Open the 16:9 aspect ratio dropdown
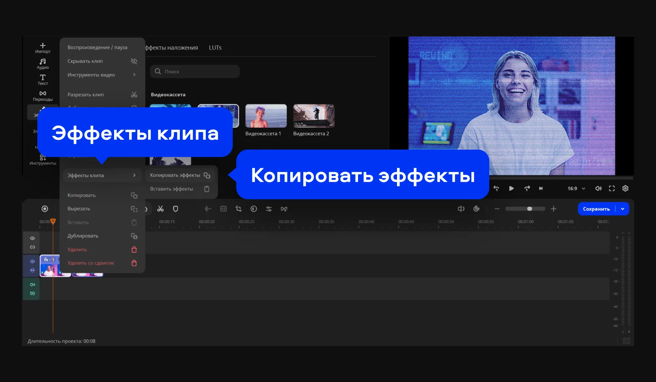The width and height of the screenshot is (656, 382). 576,189
